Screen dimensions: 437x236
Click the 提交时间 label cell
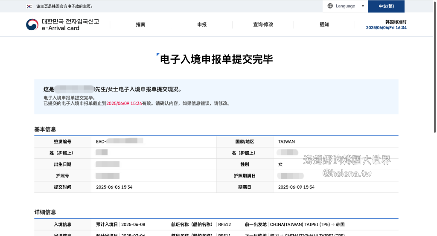pyautogui.click(x=62, y=187)
